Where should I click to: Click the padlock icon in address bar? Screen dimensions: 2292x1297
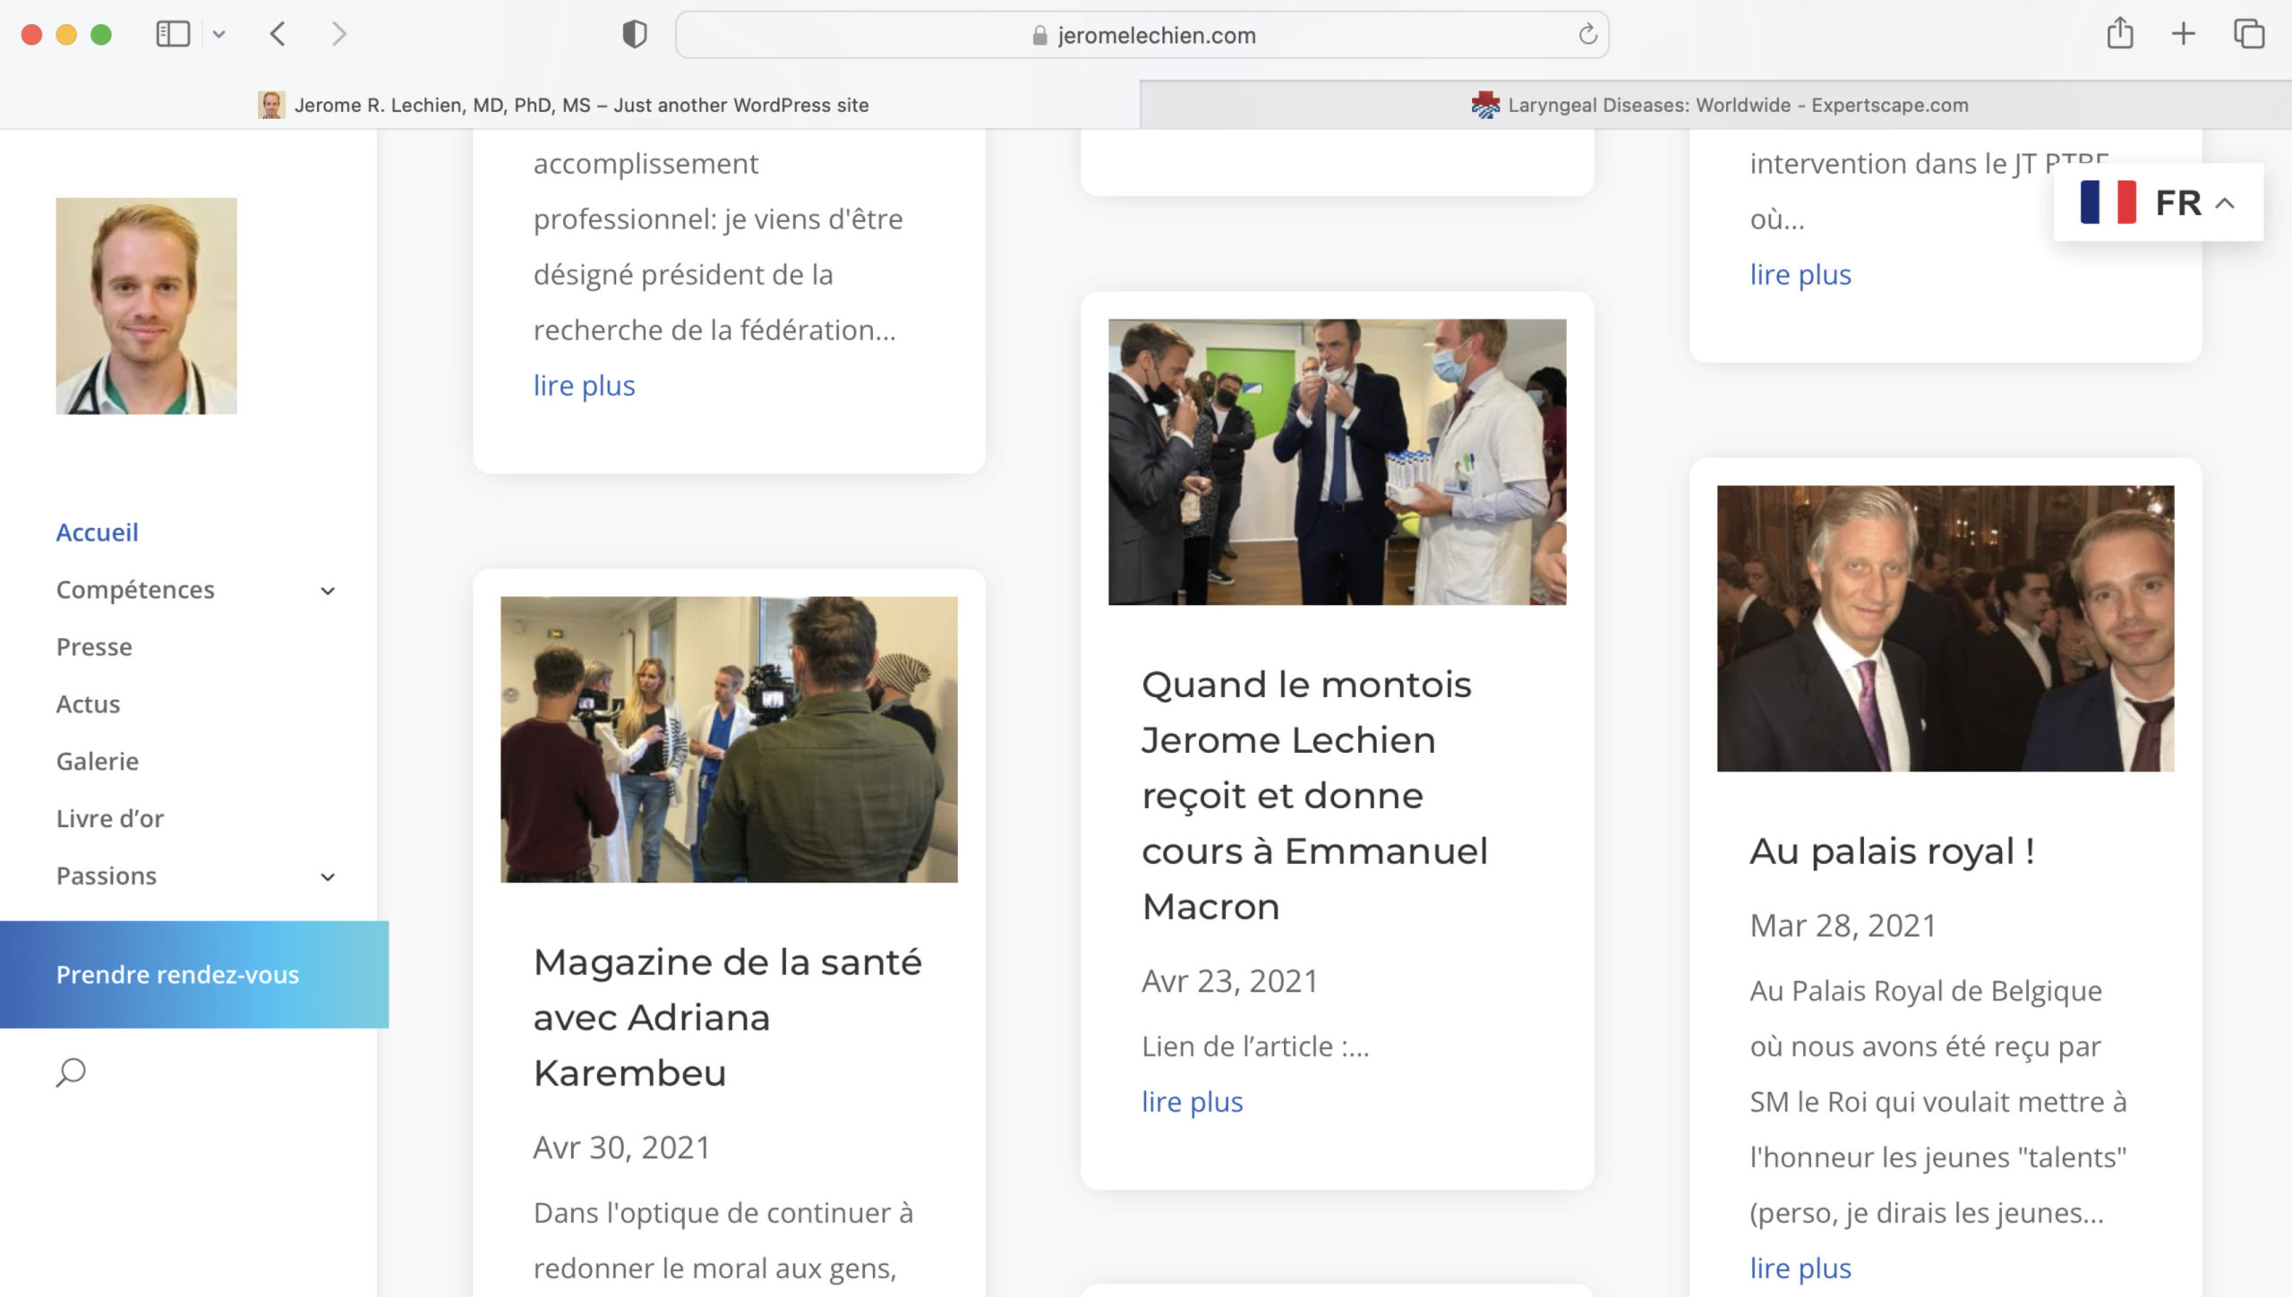point(1039,35)
